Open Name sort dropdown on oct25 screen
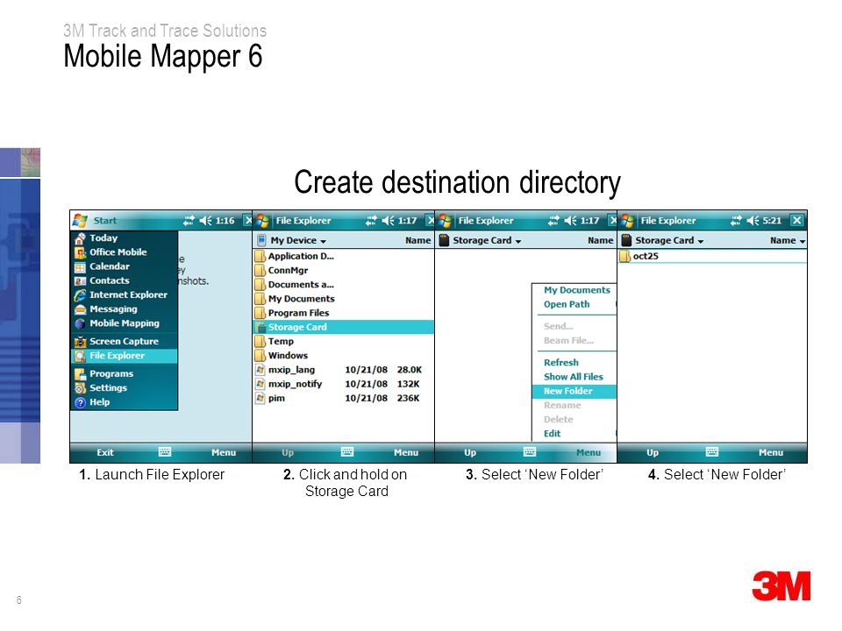 tap(788, 240)
